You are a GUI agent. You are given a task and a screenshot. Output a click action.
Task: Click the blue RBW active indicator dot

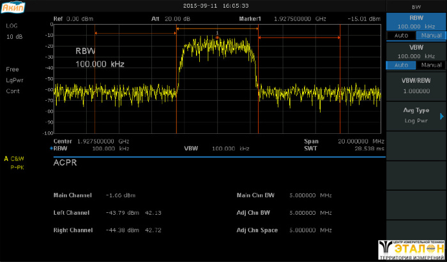point(52,148)
